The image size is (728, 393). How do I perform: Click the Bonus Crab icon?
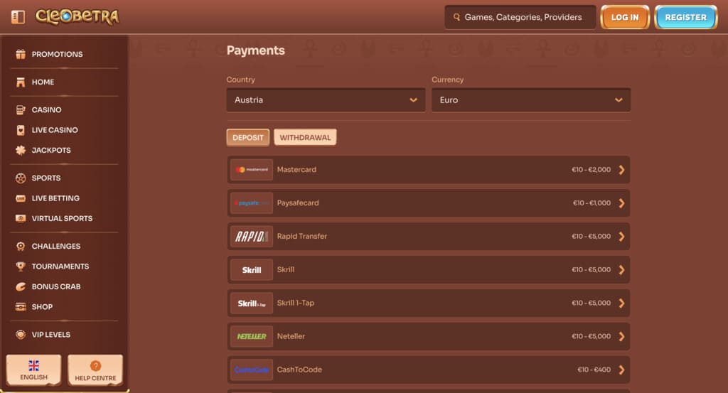coord(21,286)
